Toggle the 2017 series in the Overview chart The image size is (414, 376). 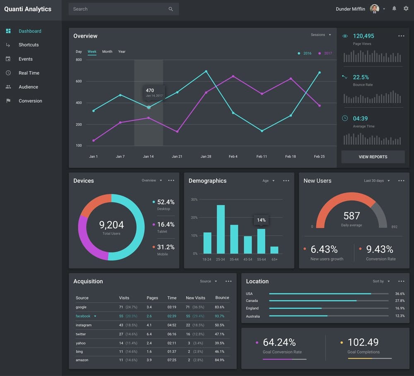point(326,53)
